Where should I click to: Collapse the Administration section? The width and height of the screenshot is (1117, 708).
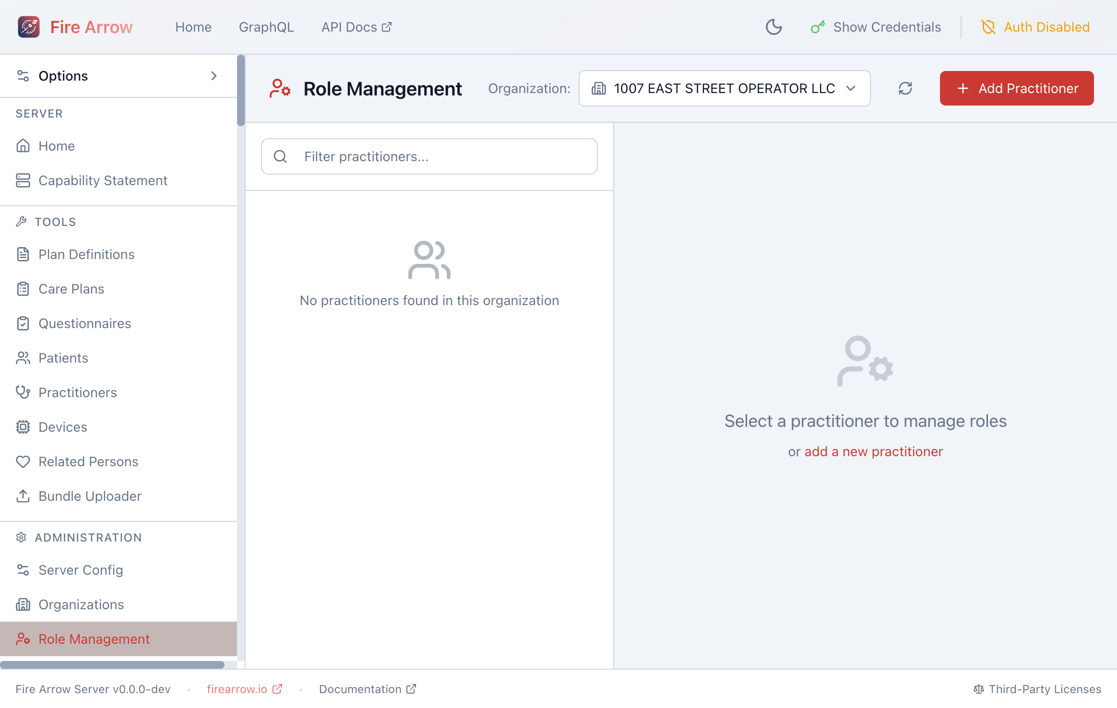[88, 537]
